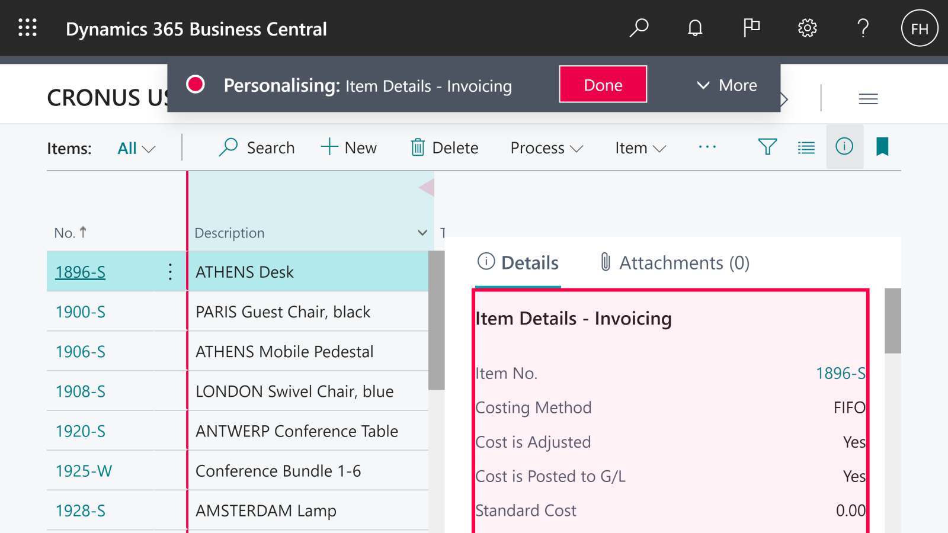Switch to list view layout icon

pos(806,147)
